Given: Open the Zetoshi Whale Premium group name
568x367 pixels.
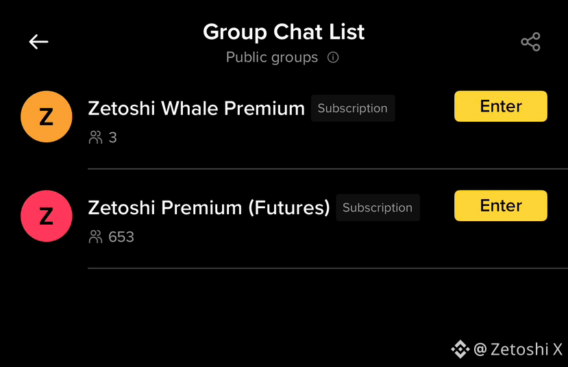Looking at the screenshot, I should (197, 108).
